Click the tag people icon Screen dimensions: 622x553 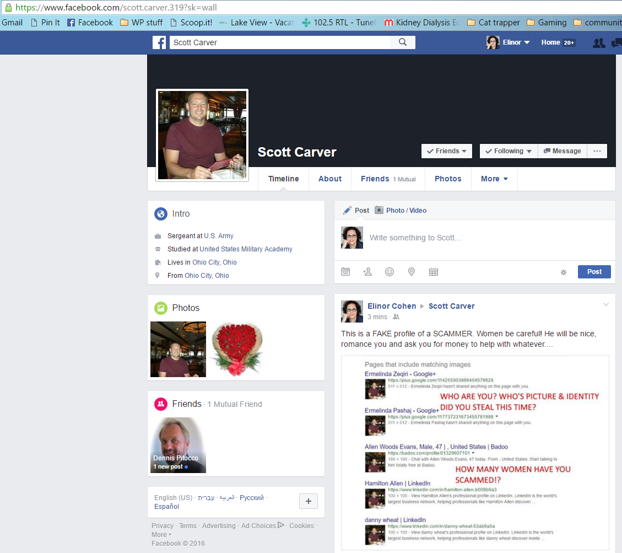click(367, 271)
